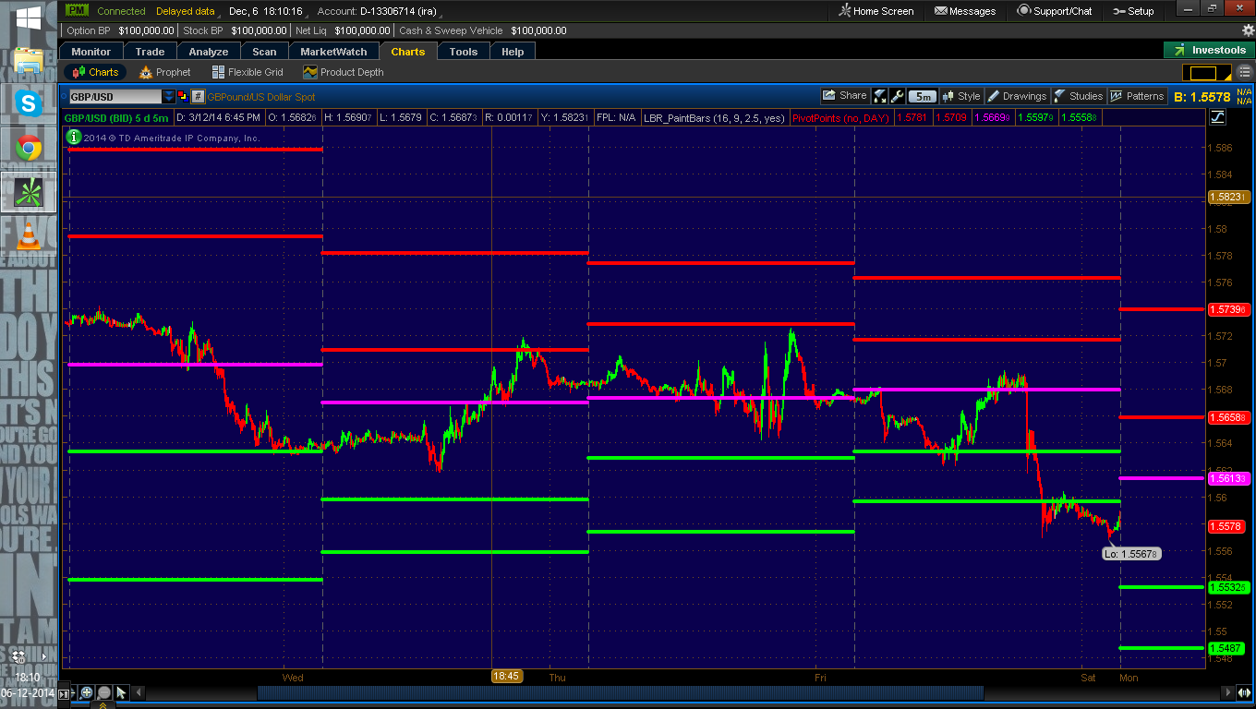The image size is (1256, 709).
Task: Toggle the price axis scale curve icon
Action: click(x=1216, y=117)
